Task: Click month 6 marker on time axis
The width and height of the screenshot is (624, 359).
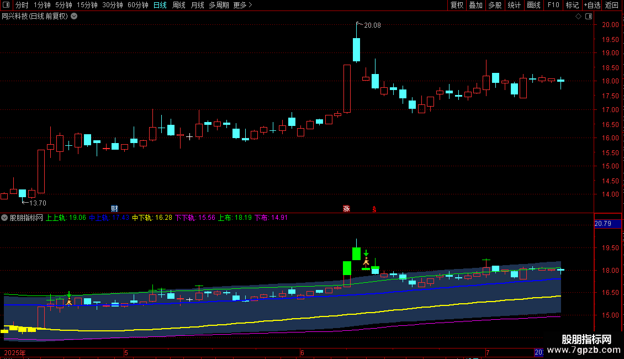Action: coord(303,352)
